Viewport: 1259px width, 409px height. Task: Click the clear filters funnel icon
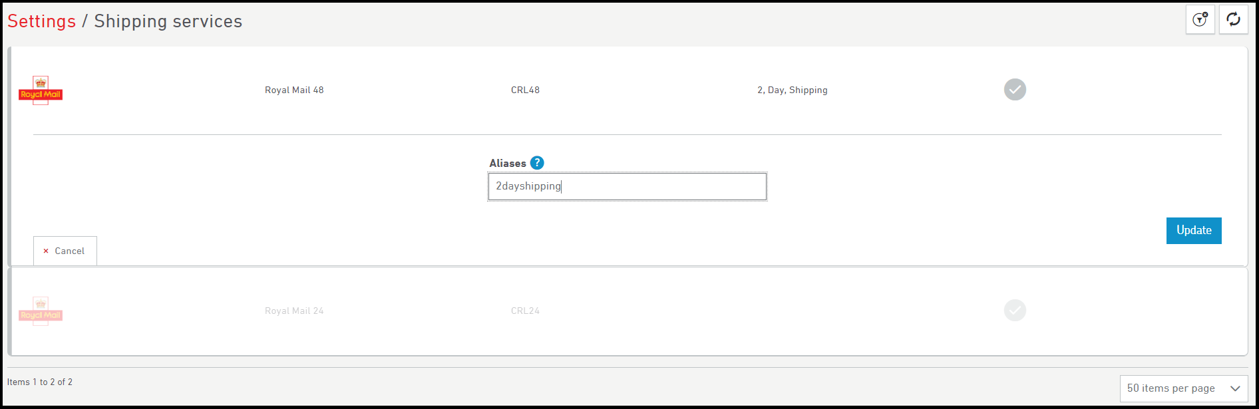(1200, 20)
